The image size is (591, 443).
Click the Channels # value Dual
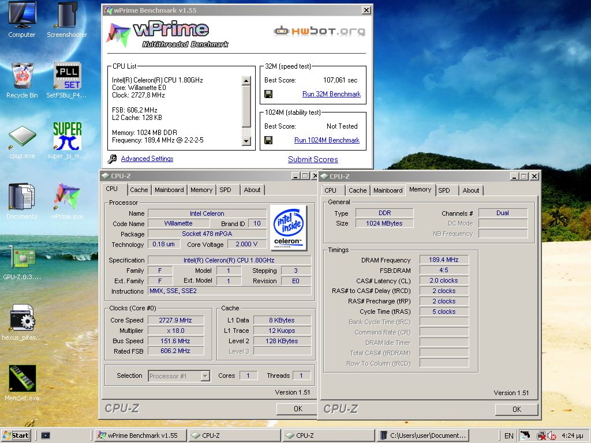pos(503,213)
